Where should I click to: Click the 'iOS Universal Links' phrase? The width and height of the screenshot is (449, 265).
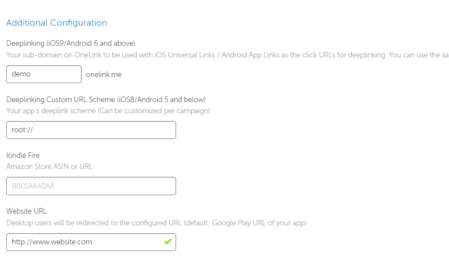[185, 55]
